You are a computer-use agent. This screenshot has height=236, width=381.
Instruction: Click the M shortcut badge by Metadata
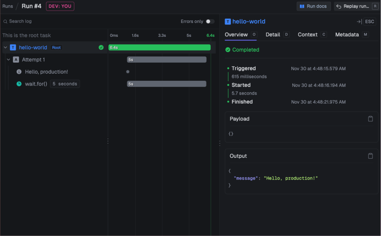(365, 34)
